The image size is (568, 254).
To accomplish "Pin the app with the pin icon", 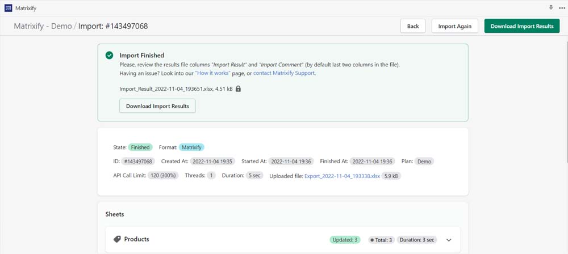I will [551, 7].
